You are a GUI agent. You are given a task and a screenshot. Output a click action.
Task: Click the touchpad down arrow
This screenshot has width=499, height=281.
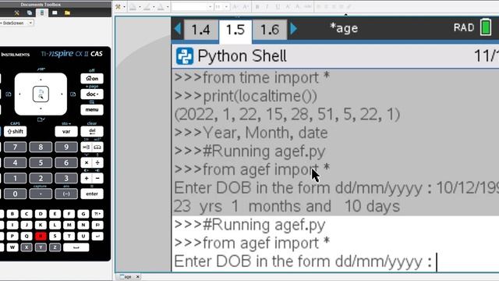pyautogui.click(x=41, y=109)
